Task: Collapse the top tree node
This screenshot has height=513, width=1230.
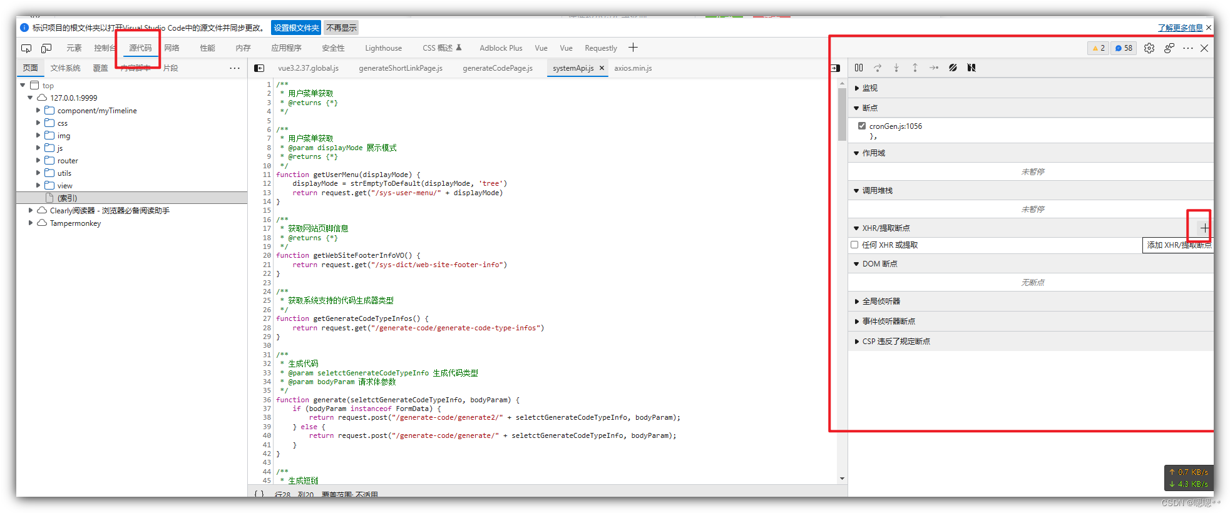Action: tap(23, 85)
